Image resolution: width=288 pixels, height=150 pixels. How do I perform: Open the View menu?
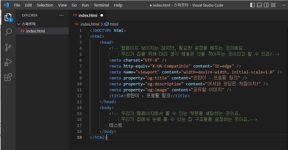[x=62, y=5]
